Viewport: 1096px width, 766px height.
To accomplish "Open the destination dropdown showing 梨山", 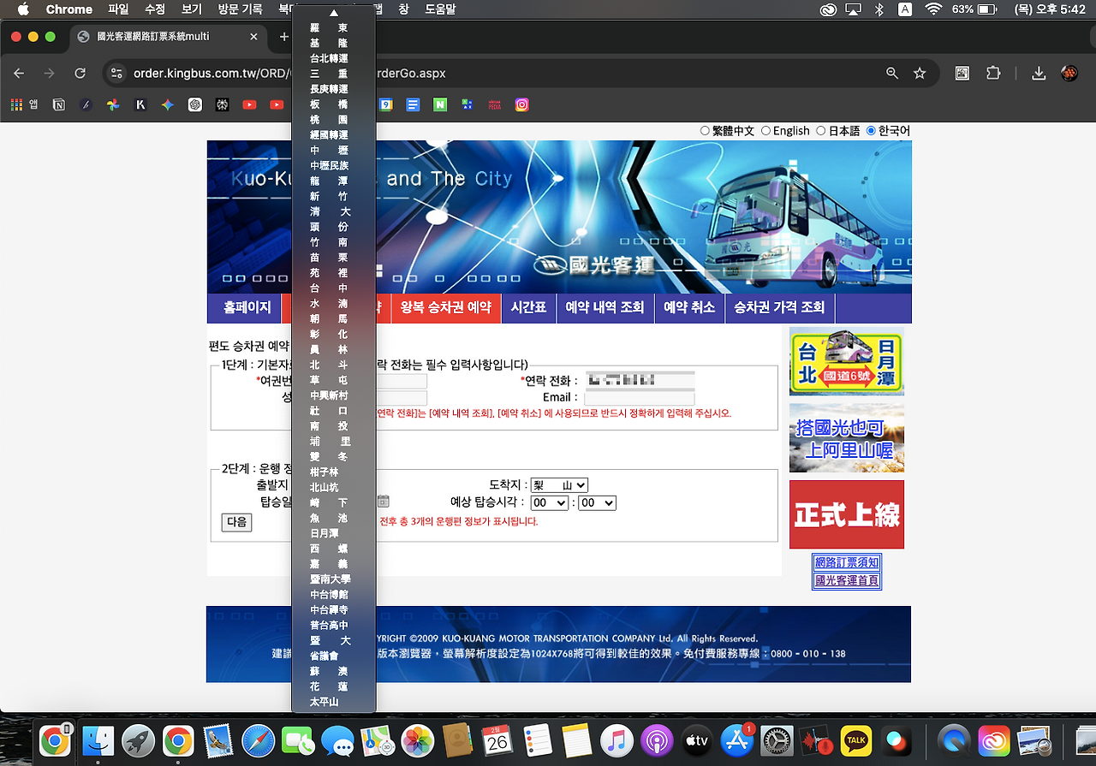I will click(x=559, y=484).
